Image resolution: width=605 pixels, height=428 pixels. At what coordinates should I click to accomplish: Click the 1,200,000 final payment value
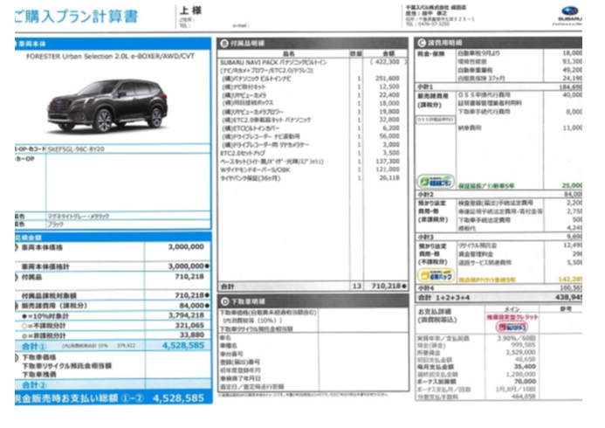coord(520,375)
